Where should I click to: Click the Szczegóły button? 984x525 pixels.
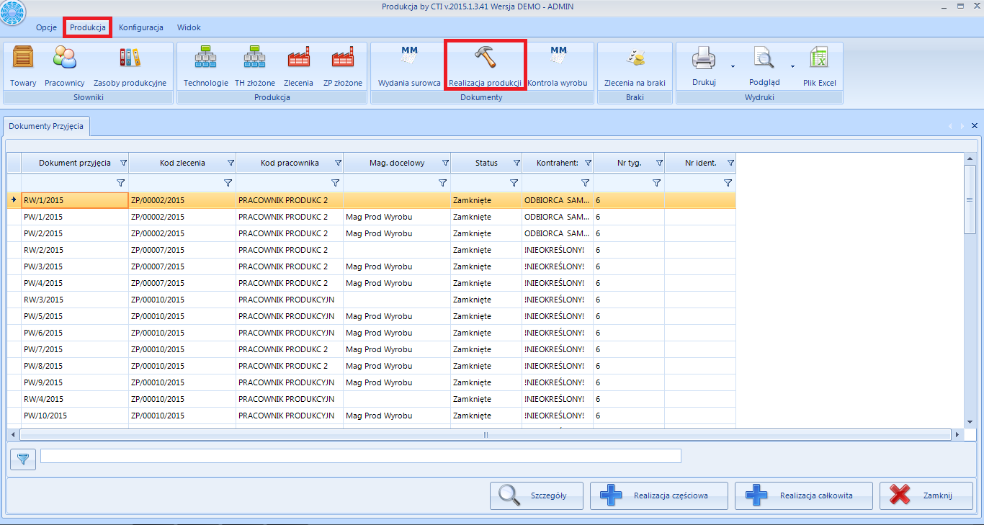point(537,495)
